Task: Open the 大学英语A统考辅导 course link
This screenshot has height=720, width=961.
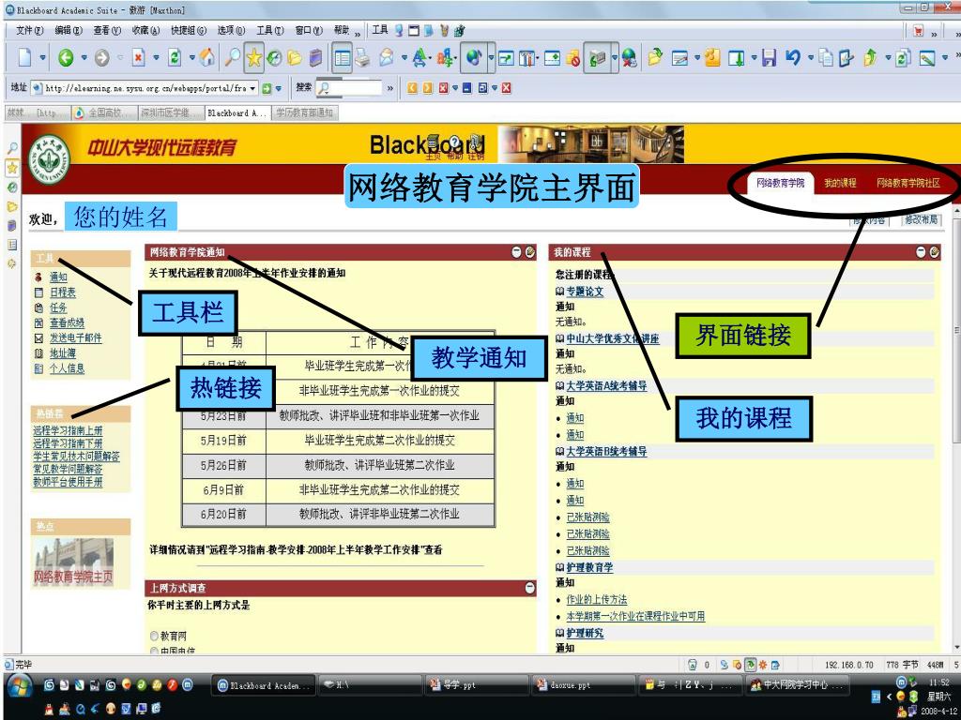Action: coord(606,385)
